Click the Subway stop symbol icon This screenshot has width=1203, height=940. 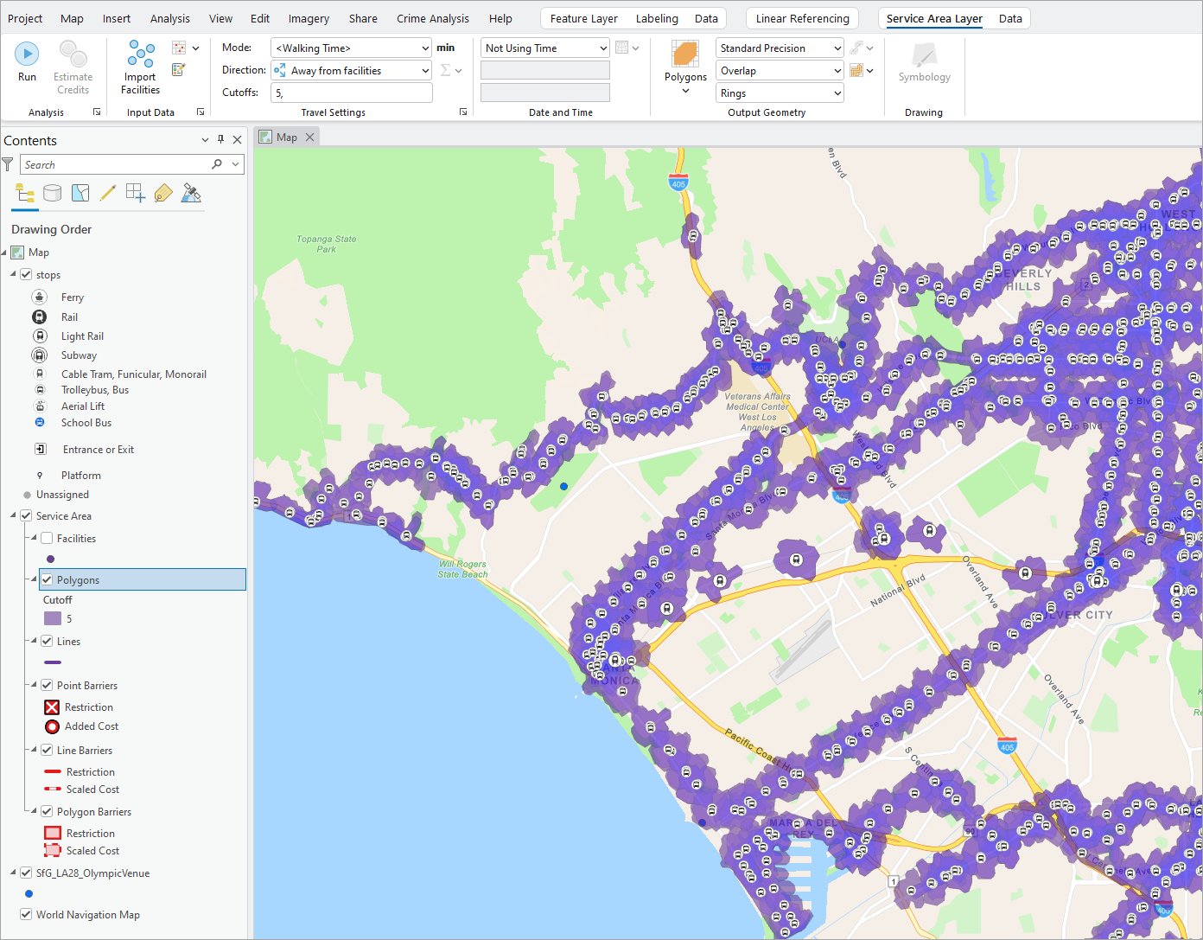click(x=40, y=355)
